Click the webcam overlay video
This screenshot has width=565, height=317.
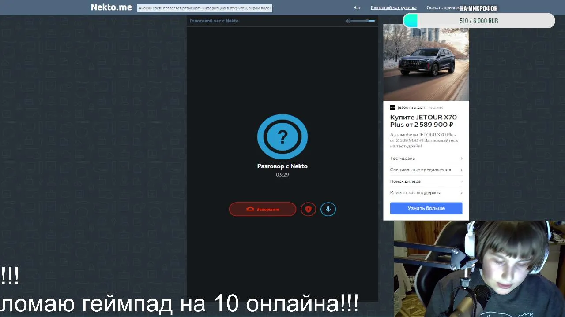pos(479,269)
